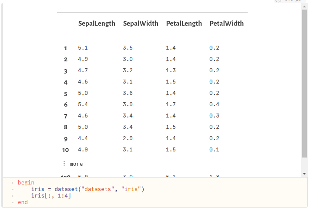Click SepalLength value 5.1 in row 1
The width and height of the screenshot is (309, 208).
[83, 48]
